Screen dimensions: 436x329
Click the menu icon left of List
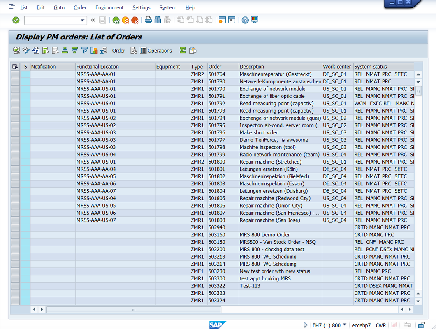12,7
